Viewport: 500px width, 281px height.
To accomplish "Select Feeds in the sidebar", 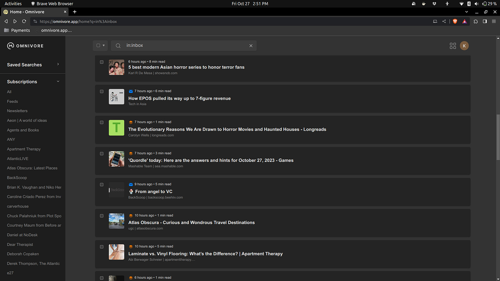I will 12,101.
